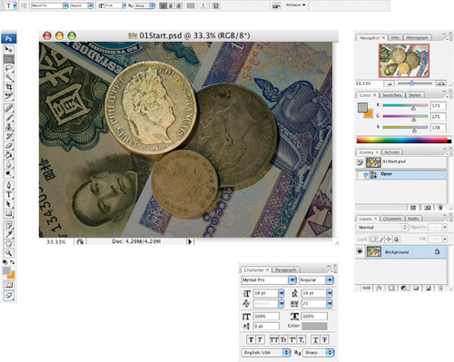Hide the Background layer eye icon
The height and width of the screenshot is (362, 454).
(360, 251)
